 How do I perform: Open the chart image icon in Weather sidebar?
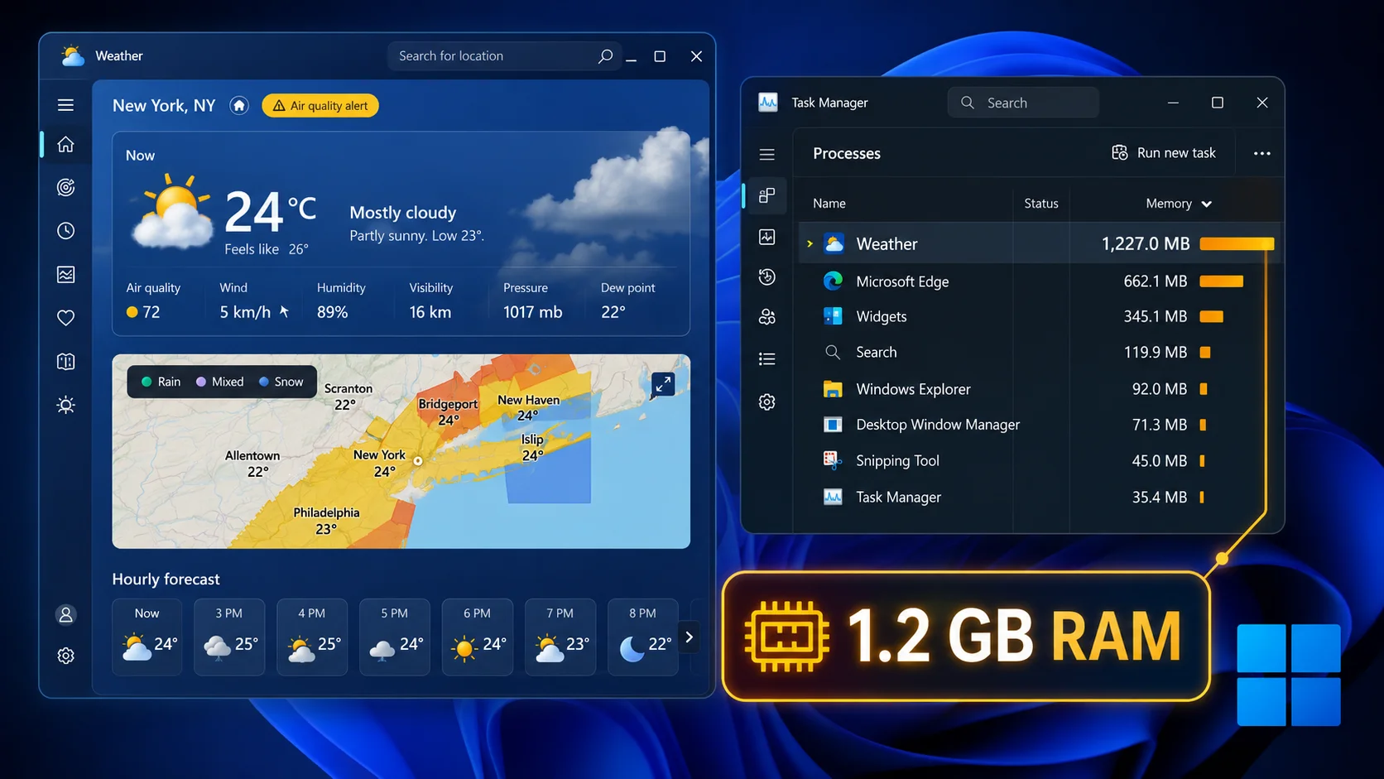[65, 274]
